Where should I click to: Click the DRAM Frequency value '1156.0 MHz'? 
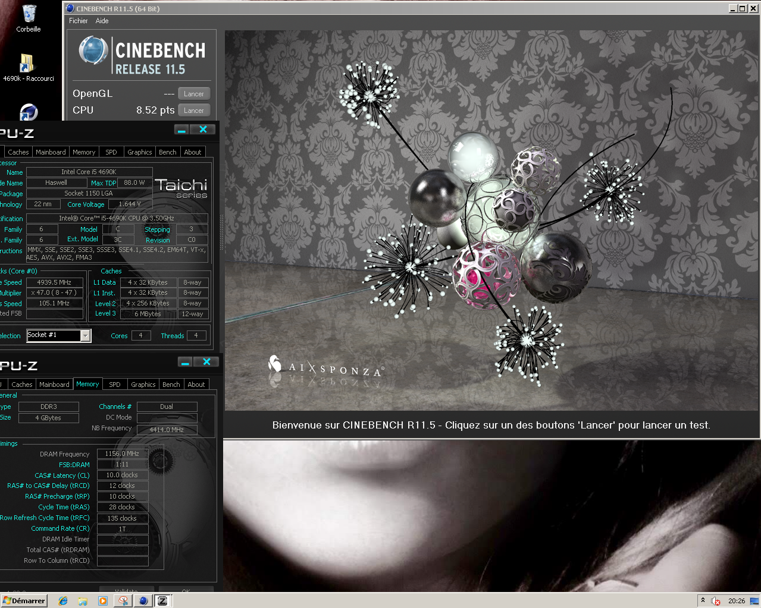click(x=122, y=453)
